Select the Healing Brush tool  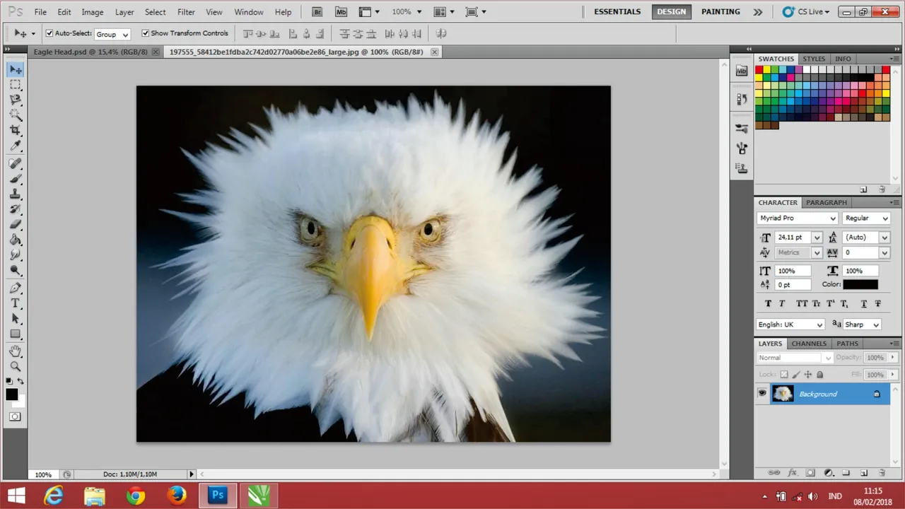[16, 163]
